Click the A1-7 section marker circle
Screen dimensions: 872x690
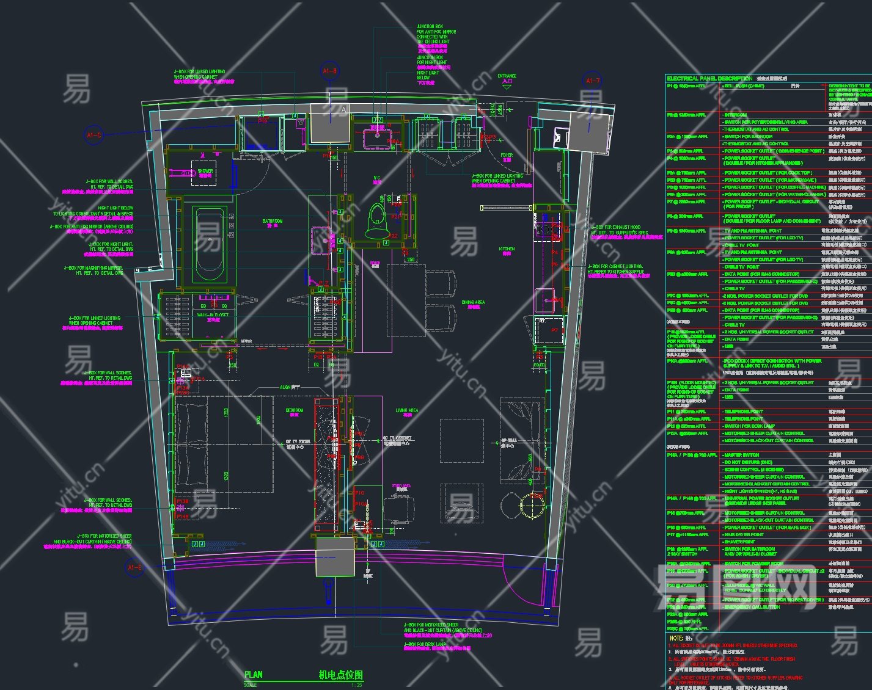pyautogui.click(x=593, y=81)
